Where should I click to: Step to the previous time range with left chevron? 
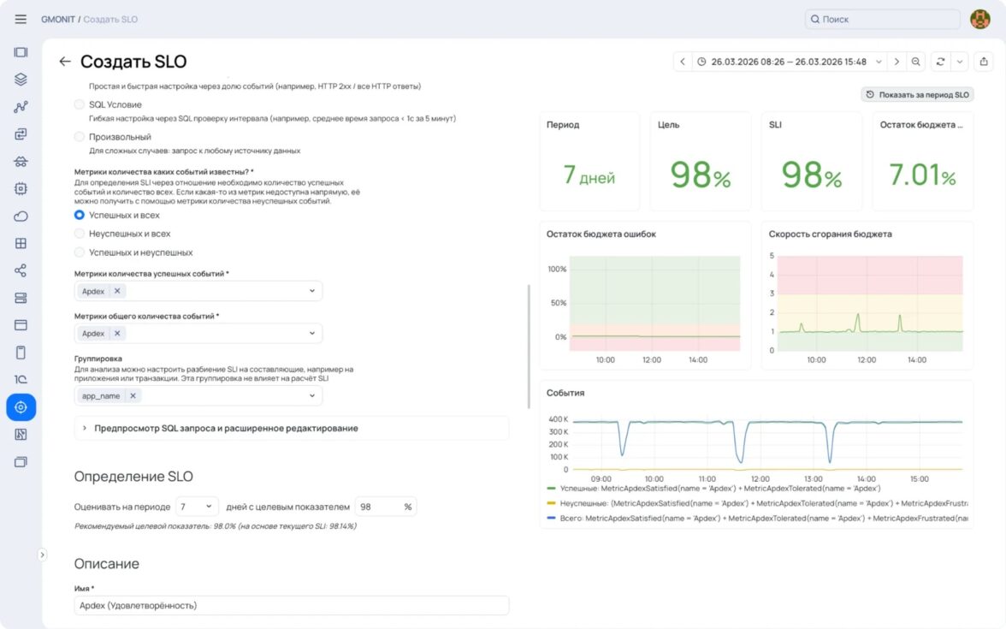tap(682, 62)
